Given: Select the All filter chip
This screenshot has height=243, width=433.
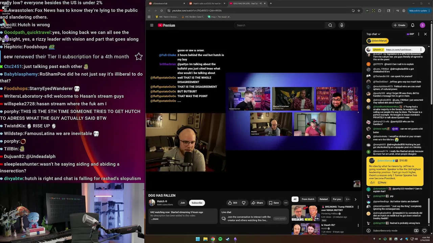Looking at the screenshot, I should coord(295,199).
